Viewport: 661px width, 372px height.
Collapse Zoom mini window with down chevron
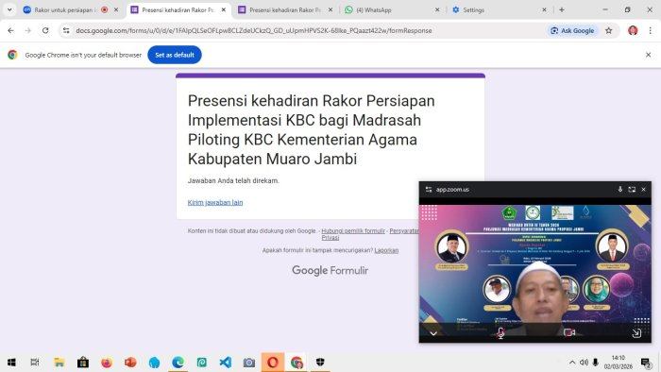pyautogui.click(x=433, y=333)
